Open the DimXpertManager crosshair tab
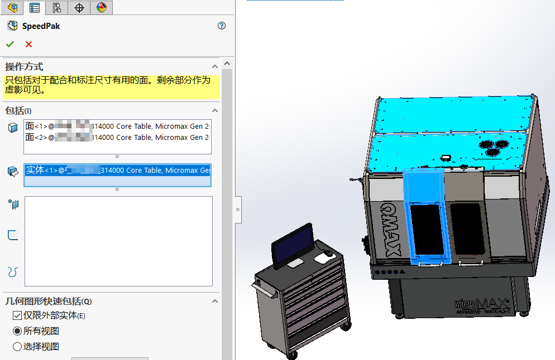 79,7
